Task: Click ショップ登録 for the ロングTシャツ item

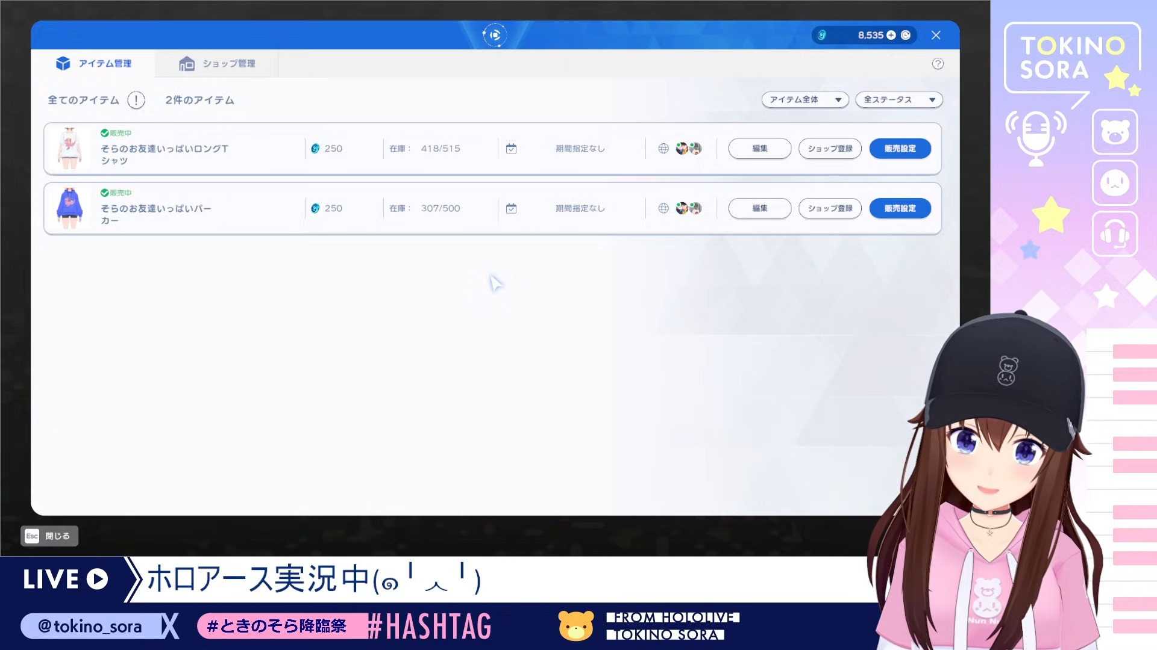Action: (x=830, y=149)
